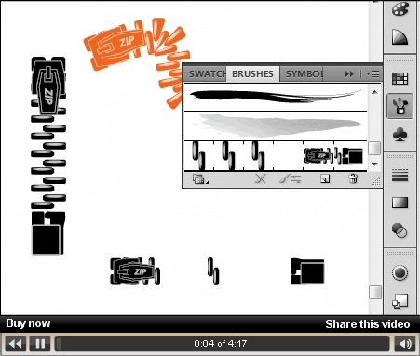Open the Transparency panel icon

pos(400,231)
